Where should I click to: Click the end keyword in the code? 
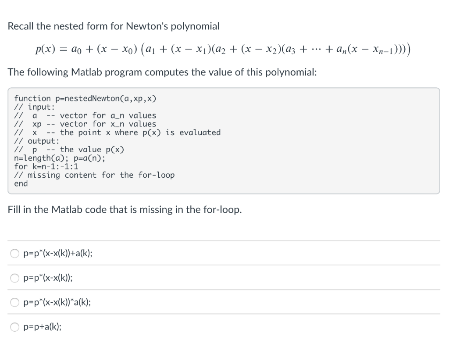(x=19, y=183)
